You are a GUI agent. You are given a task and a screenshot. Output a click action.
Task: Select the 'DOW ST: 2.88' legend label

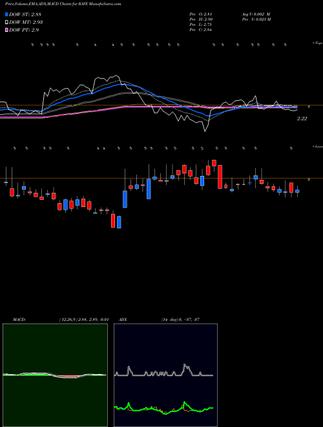pyautogui.click(x=25, y=14)
